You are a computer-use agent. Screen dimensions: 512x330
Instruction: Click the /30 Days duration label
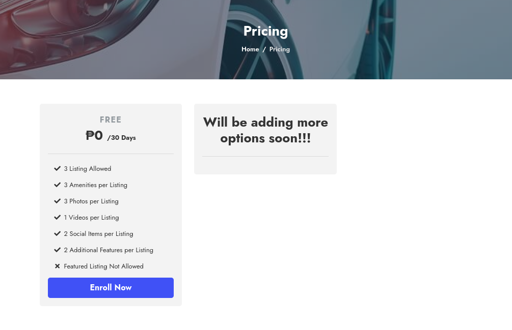(x=121, y=138)
